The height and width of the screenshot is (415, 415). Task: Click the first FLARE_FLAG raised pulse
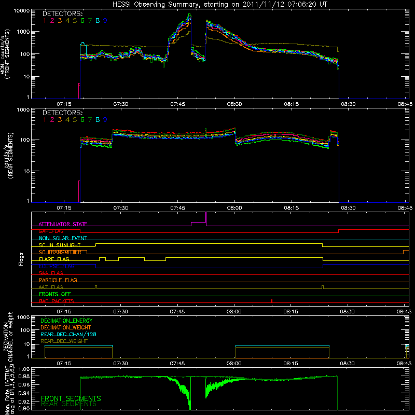[x=102, y=258]
